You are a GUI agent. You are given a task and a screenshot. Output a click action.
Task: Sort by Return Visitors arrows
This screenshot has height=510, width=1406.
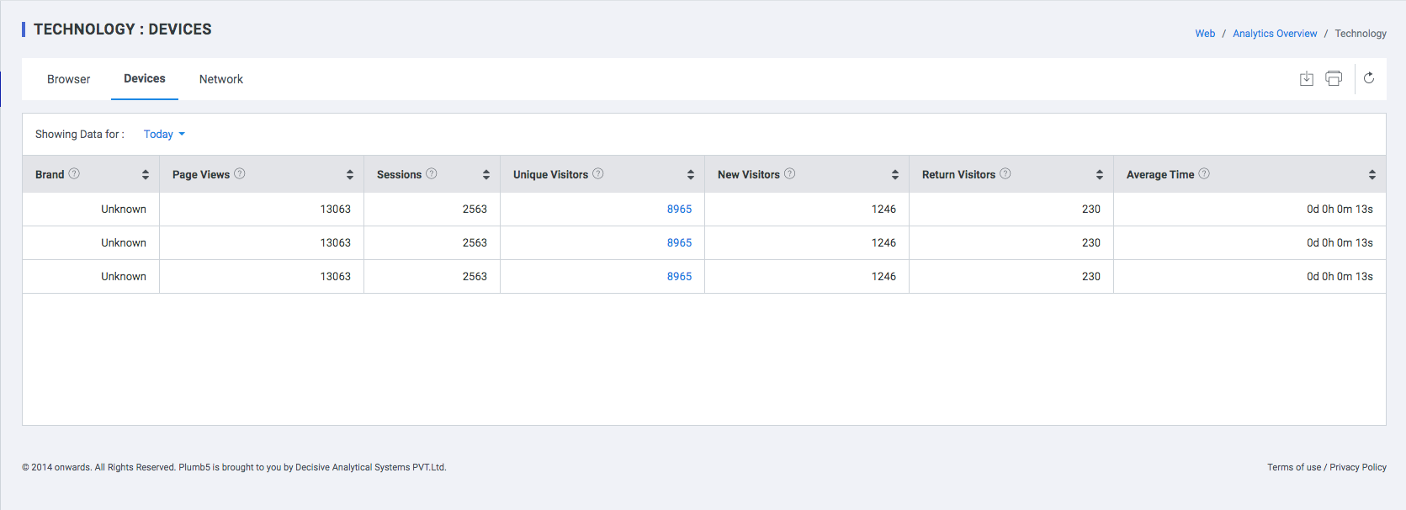(x=1100, y=174)
